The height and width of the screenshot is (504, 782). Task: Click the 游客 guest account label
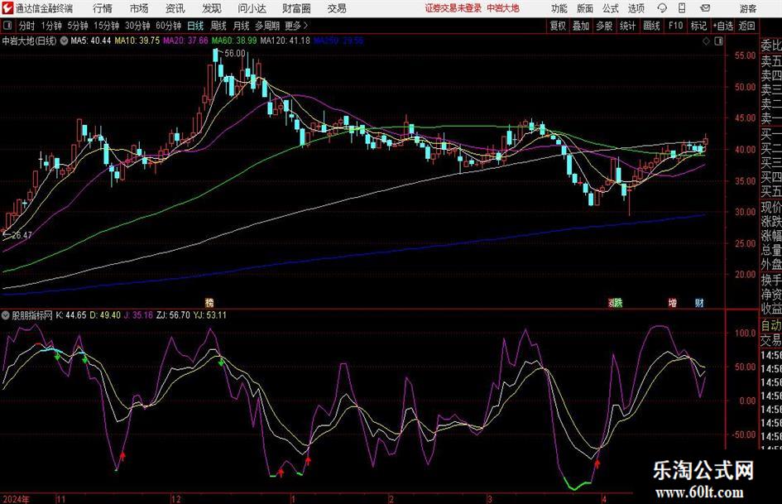click(x=748, y=8)
